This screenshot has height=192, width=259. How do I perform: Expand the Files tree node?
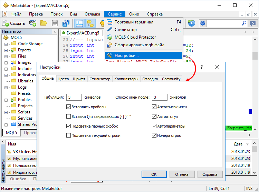point(6,57)
